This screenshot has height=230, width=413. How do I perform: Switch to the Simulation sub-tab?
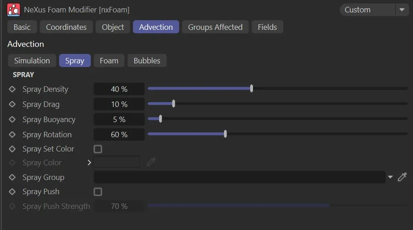tap(32, 61)
